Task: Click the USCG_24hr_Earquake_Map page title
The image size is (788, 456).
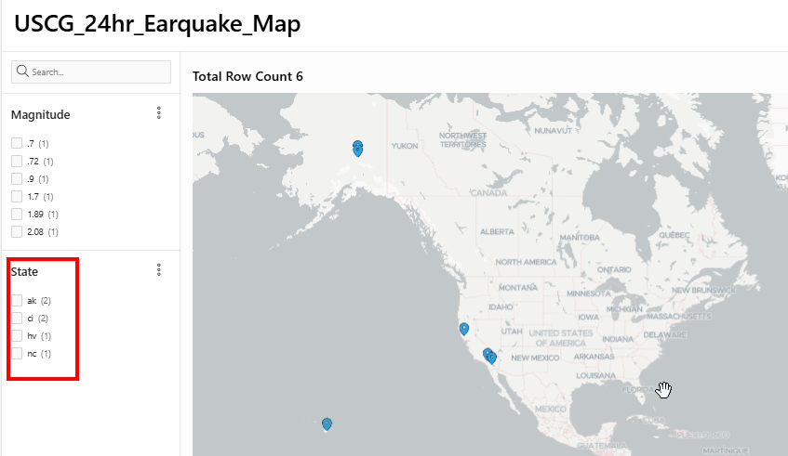Action: (157, 23)
